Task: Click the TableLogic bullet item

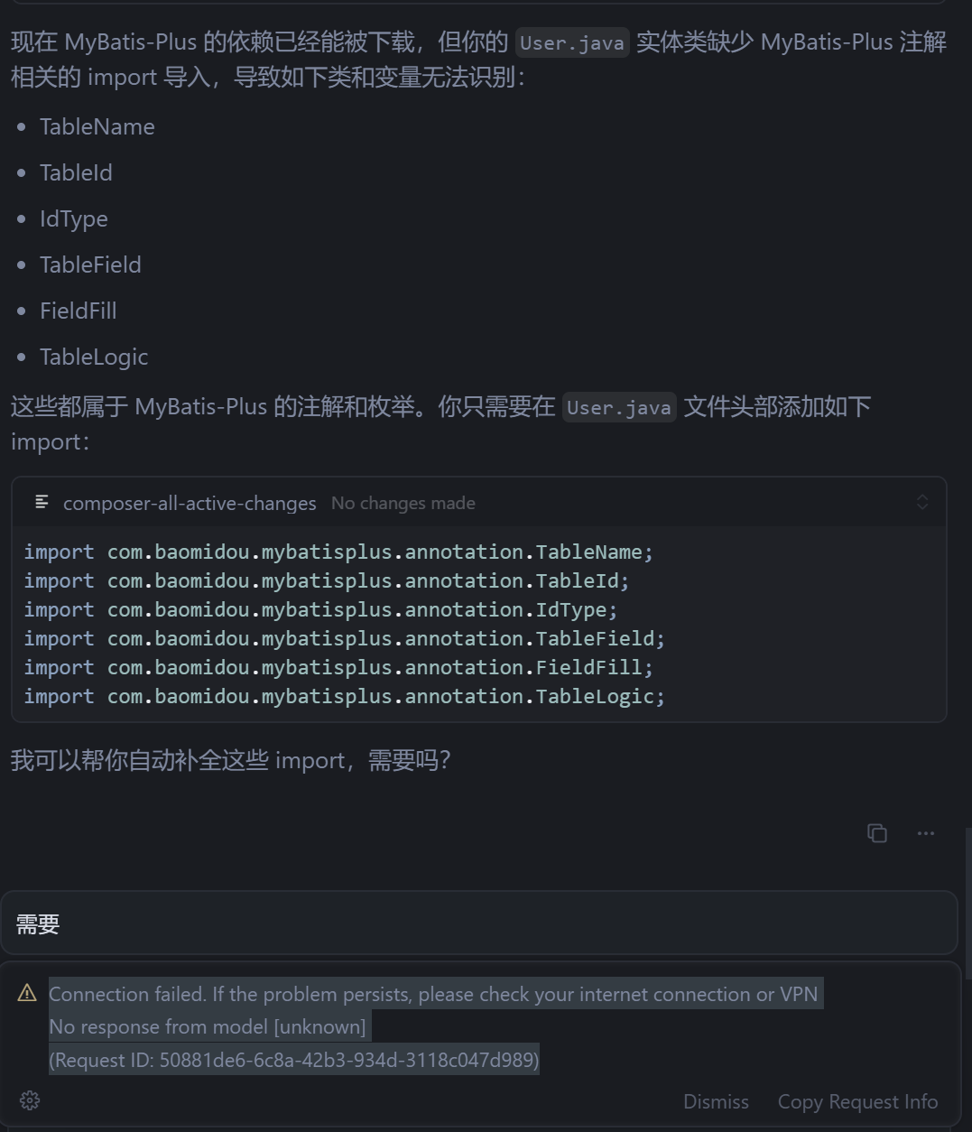Action: click(94, 357)
